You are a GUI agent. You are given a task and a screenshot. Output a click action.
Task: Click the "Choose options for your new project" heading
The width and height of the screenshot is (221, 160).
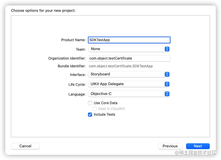[x=43, y=11]
